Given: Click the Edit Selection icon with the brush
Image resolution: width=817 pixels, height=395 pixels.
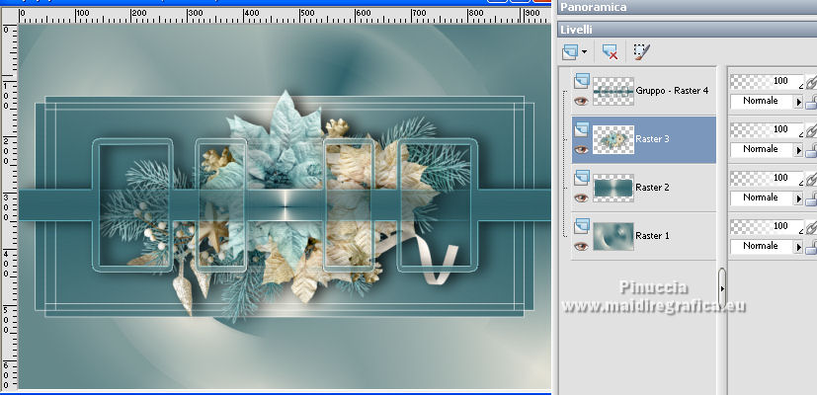Looking at the screenshot, I should click(x=642, y=52).
